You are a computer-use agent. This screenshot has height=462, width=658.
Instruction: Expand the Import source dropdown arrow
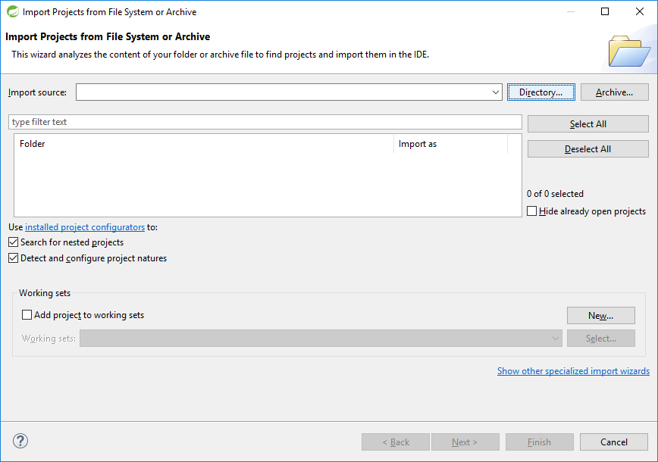(x=495, y=92)
